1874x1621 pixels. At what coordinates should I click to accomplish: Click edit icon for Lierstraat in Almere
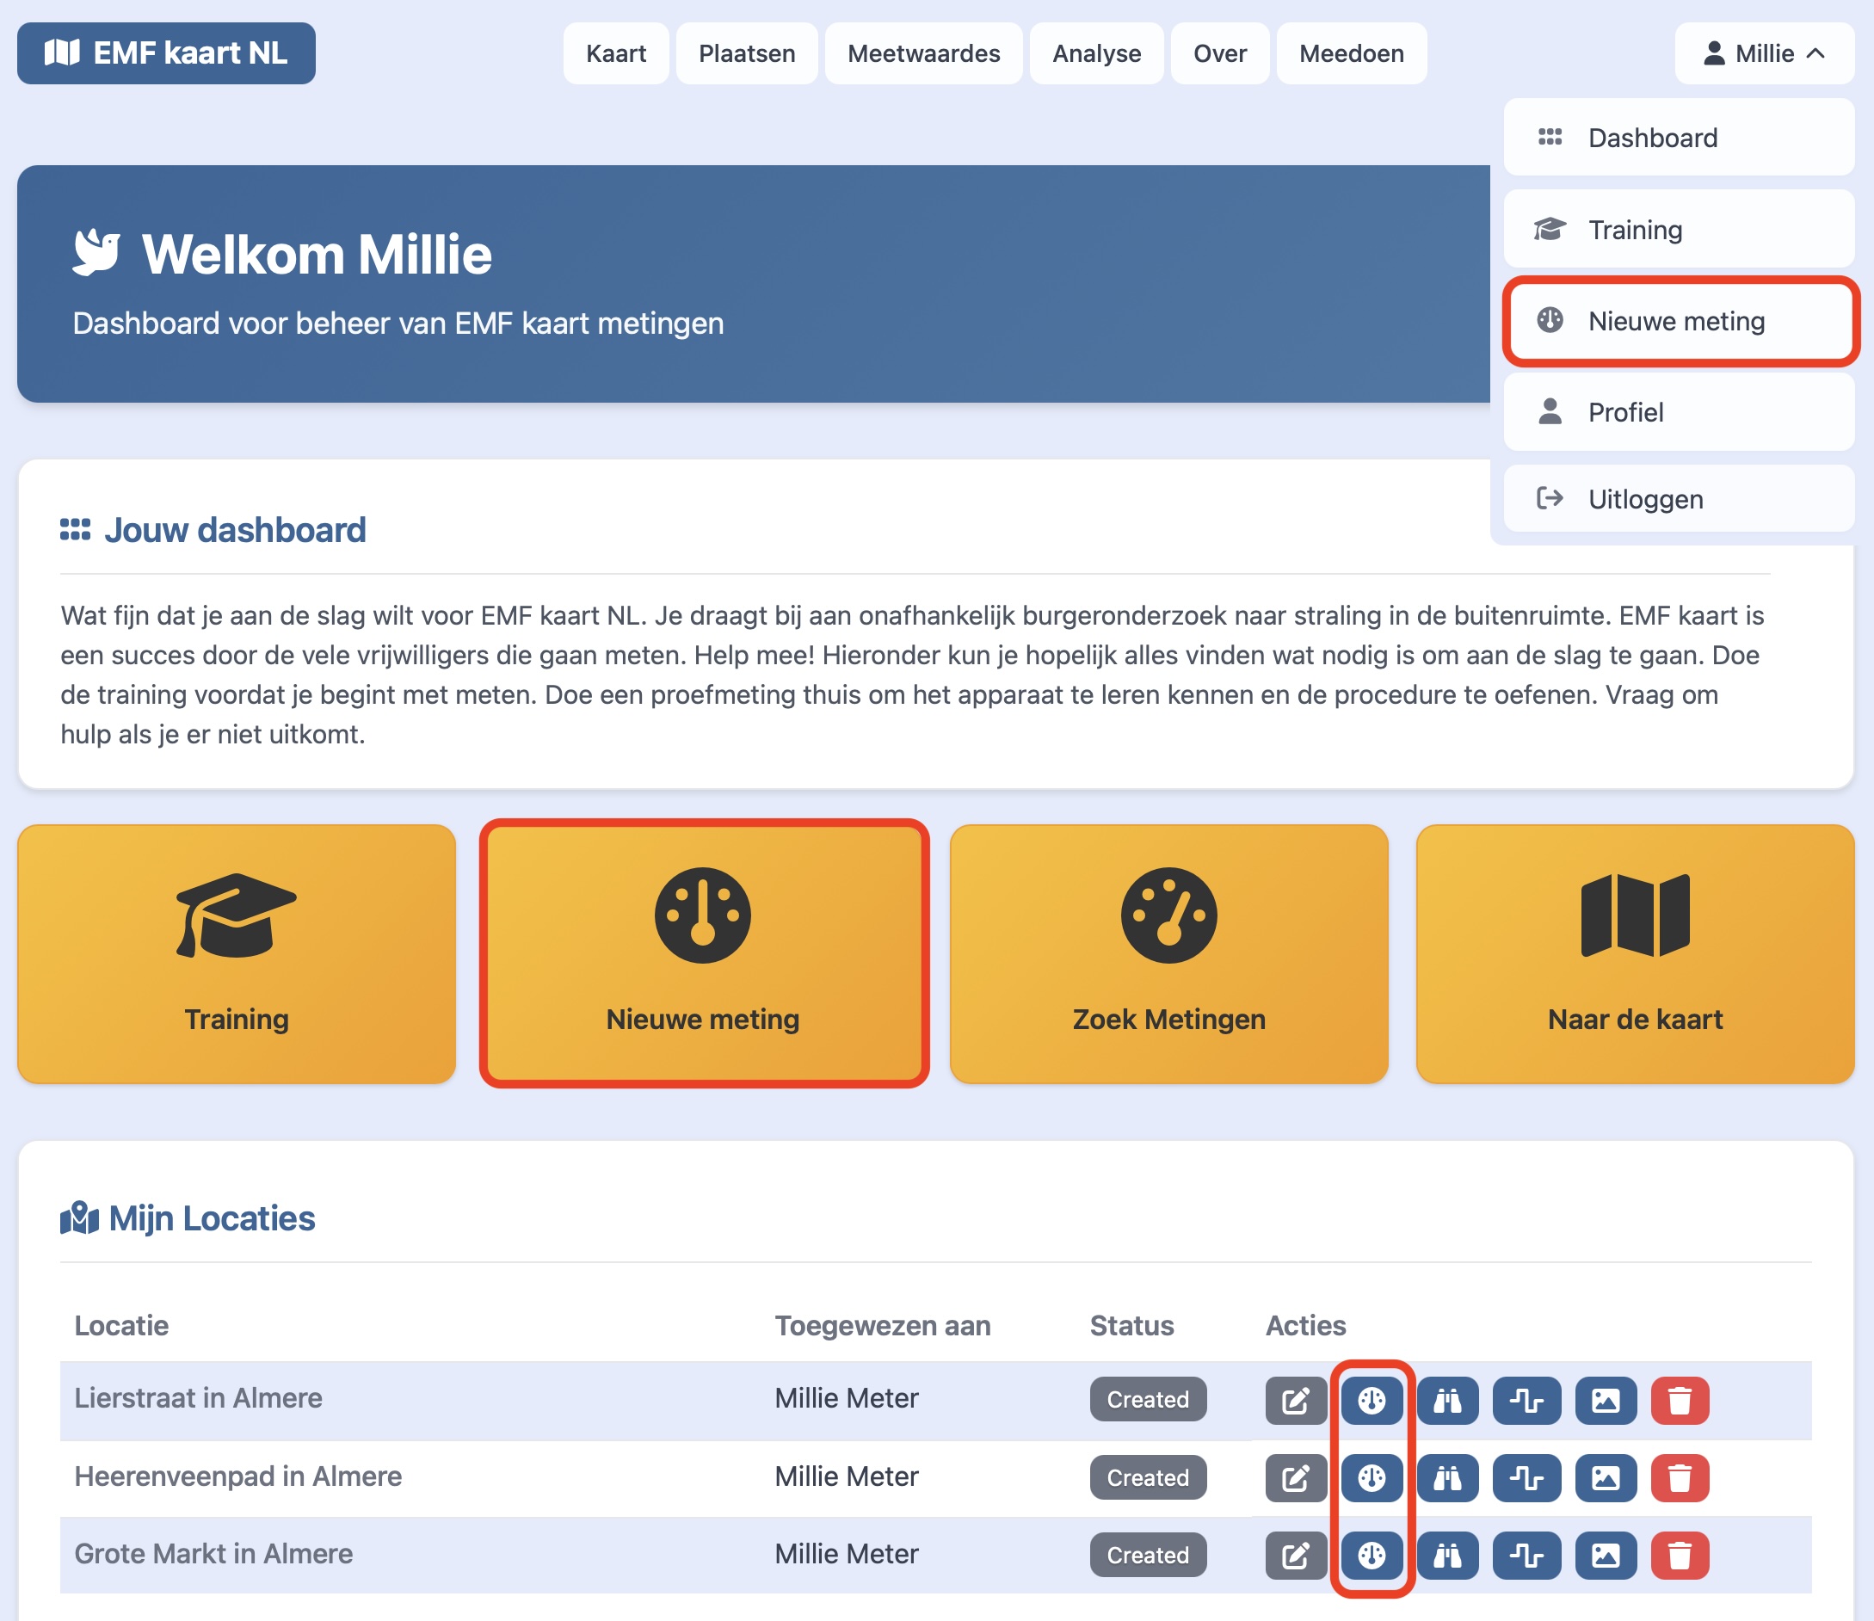[1295, 1400]
